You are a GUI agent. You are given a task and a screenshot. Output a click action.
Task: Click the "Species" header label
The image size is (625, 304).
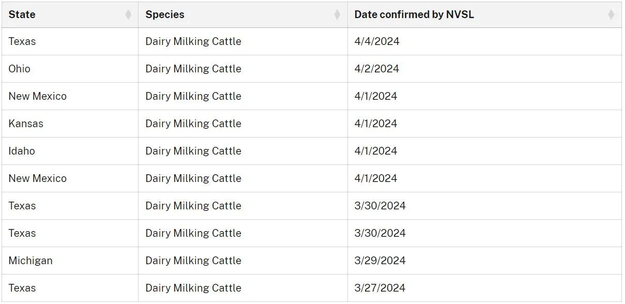(x=165, y=14)
